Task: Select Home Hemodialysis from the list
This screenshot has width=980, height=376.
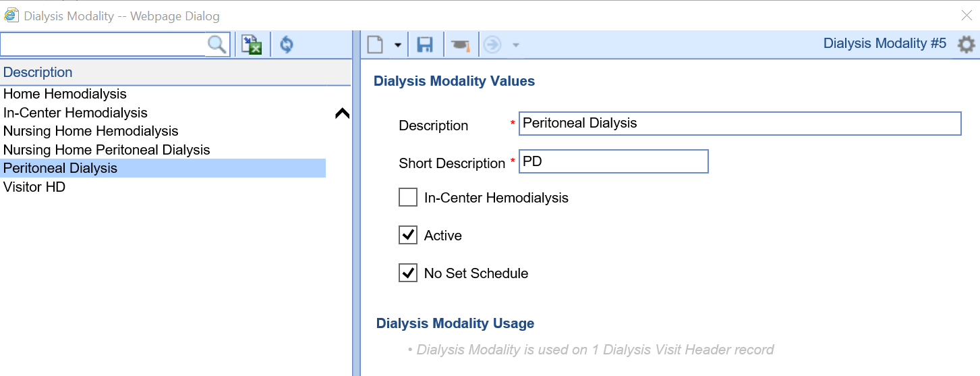Action: pos(65,94)
